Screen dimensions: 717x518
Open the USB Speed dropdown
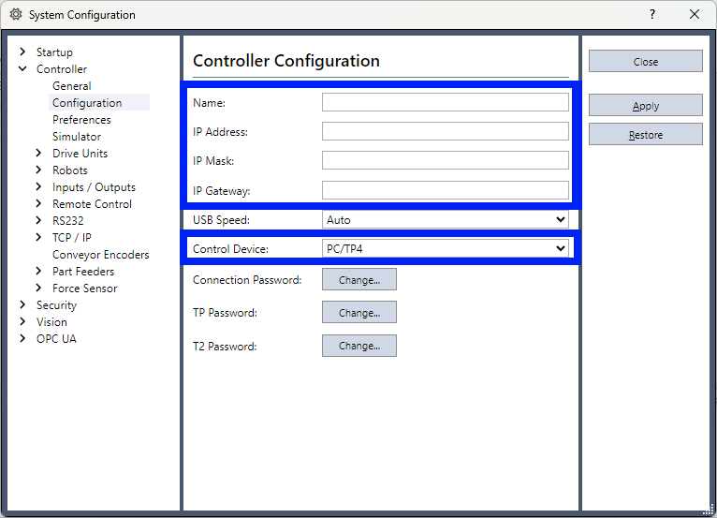pos(446,219)
